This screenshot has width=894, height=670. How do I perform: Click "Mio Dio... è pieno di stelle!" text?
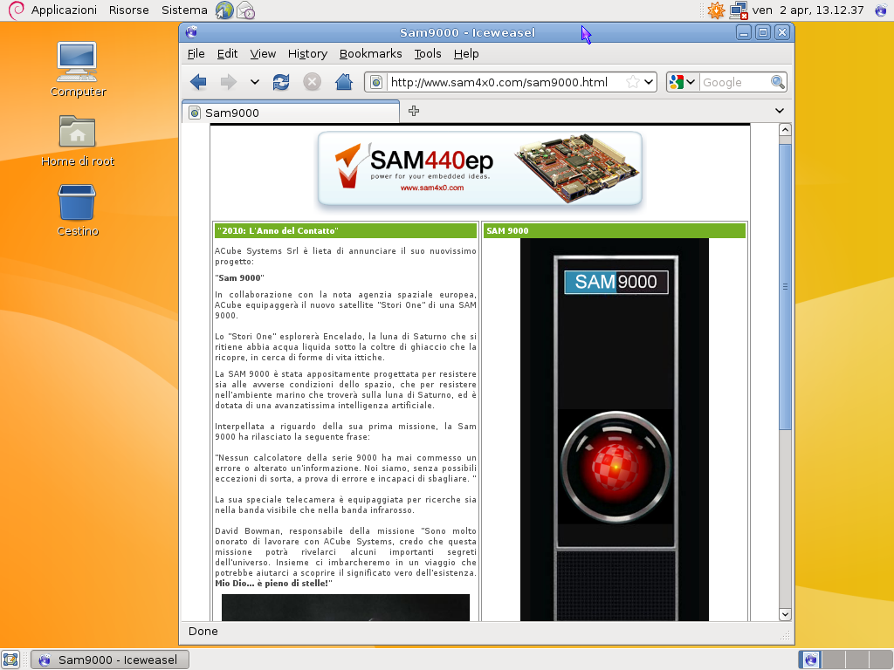[273, 584]
